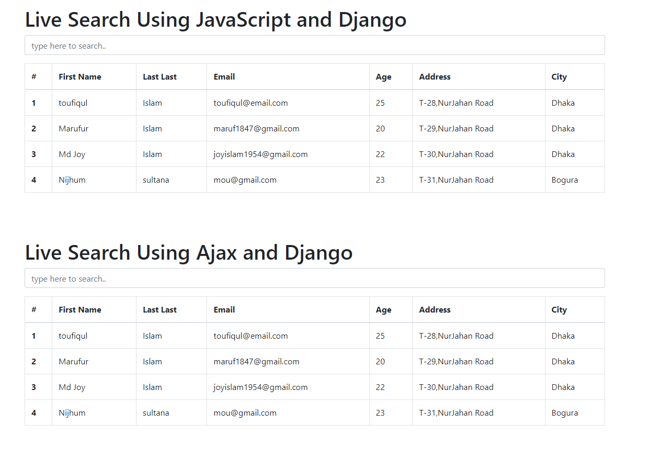Click 'Live Search Using Ajax and Django' heading
660x468 pixels.
coord(189,253)
